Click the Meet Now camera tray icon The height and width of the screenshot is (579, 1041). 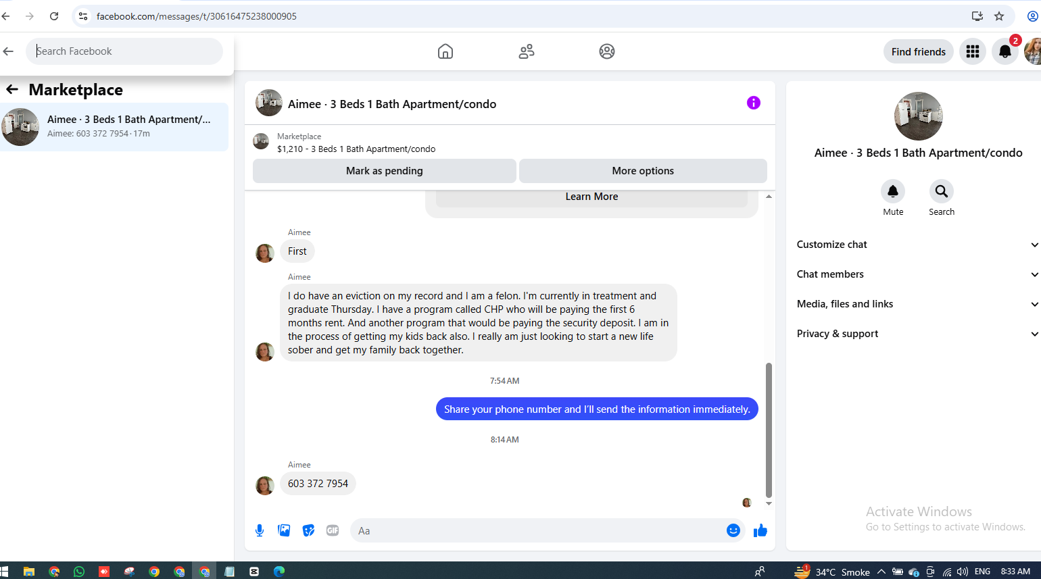[930, 572]
